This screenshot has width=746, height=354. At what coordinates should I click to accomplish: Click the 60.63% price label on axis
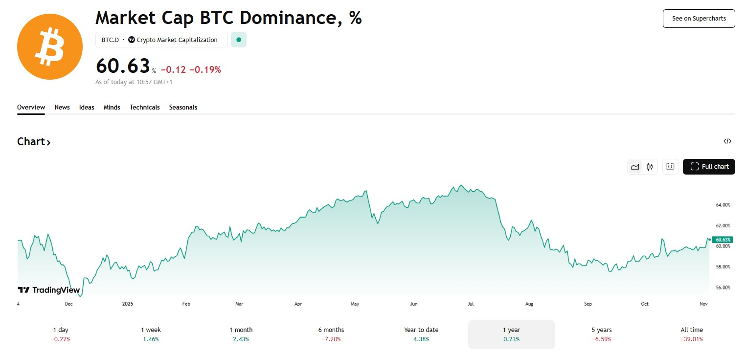pos(723,240)
